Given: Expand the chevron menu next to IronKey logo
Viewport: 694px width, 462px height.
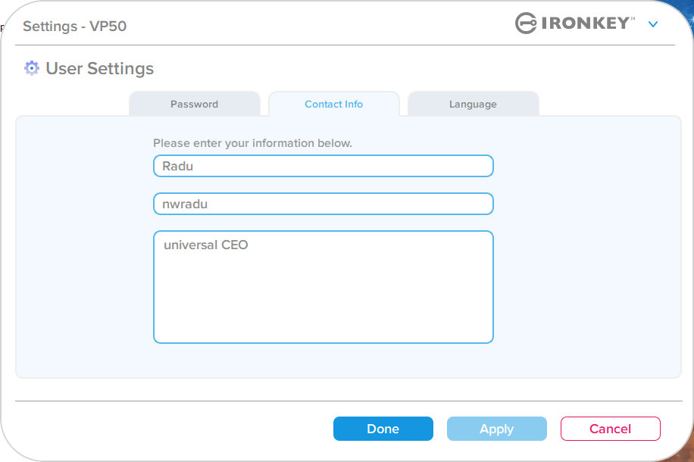Looking at the screenshot, I should click(653, 24).
